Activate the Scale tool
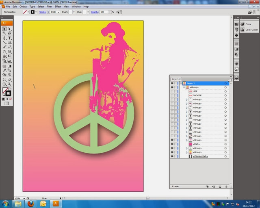The width and height of the screenshot is (260, 208). click(9, 52)
